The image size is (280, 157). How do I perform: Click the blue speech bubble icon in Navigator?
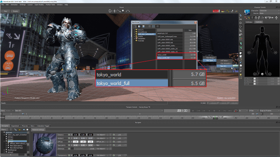(x=24, y=130)
